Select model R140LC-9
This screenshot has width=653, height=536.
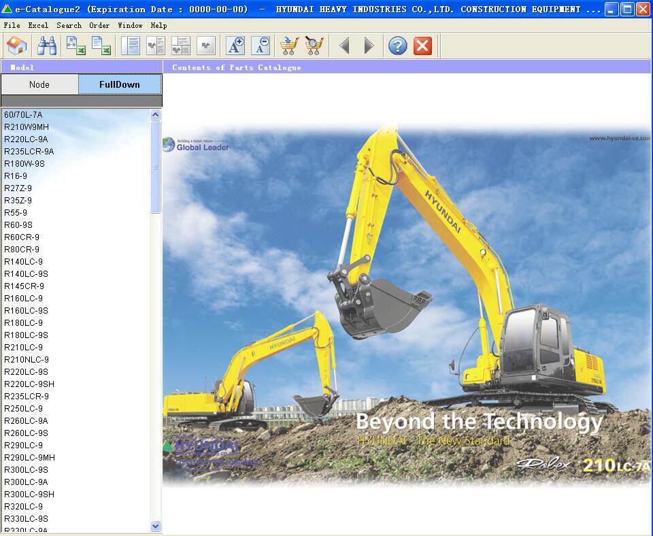point(23,262)
